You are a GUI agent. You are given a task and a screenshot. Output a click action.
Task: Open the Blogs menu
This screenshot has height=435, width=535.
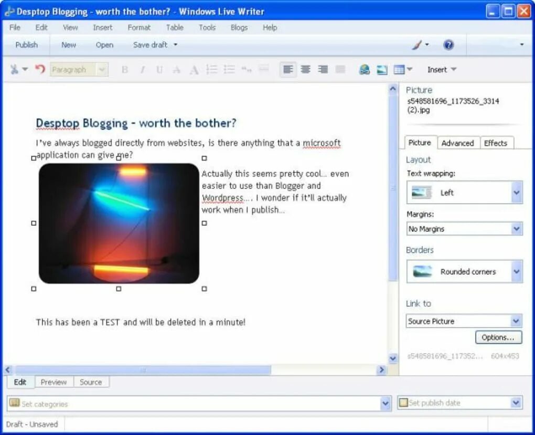pyautogui.click(x=239, y=27)
